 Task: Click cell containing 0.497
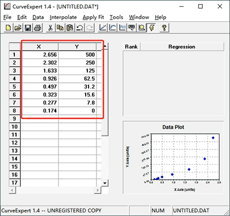pos(39,87)
